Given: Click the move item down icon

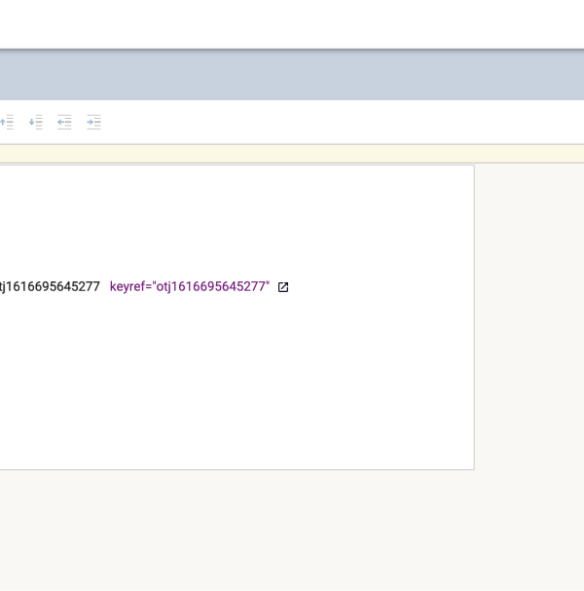Looking at the screenshot, I should [36, 122].
